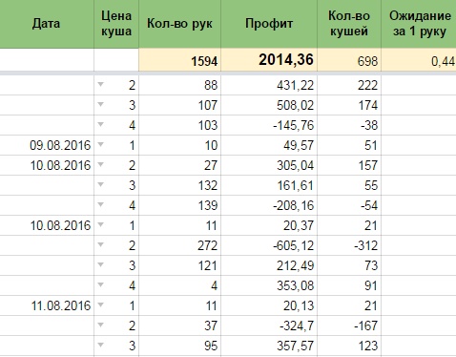Select profit cell 161,61
Screen dimensions: 456x357
tap(269, 185)
